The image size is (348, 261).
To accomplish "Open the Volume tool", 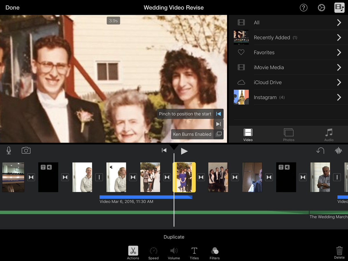I will (x=174, y=253).
